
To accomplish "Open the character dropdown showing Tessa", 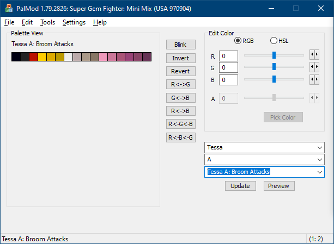I will (x=264, y=147).
